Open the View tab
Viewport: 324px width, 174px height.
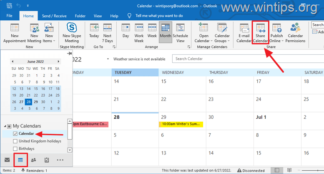[x=98, y=16]
